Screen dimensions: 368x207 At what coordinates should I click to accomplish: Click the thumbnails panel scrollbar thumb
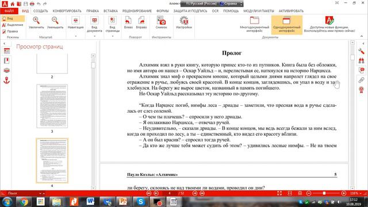[93, 65]
